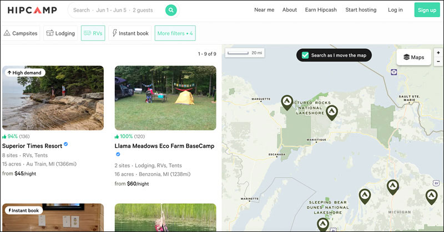Open Superior Times Resort listing title
Image resolution: width=444 pixels, height=232 pixels.
tap(32, 146)
